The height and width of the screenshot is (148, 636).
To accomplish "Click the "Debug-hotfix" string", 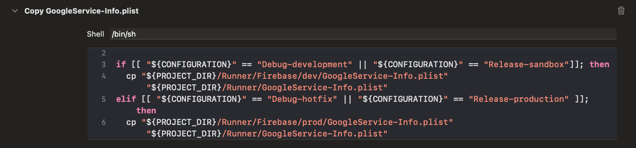I will tap(302, 99).
